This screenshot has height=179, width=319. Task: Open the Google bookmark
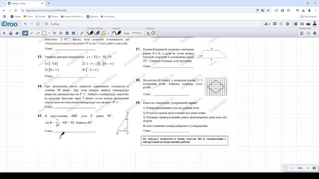41,16
